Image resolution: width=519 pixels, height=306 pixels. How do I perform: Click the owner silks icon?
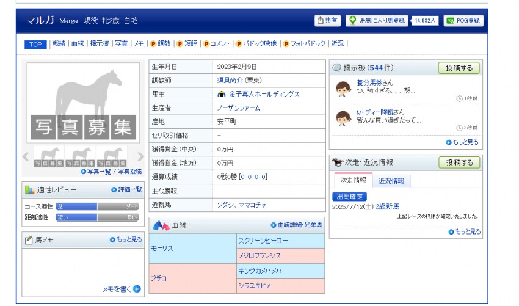[x=222, y=95]
